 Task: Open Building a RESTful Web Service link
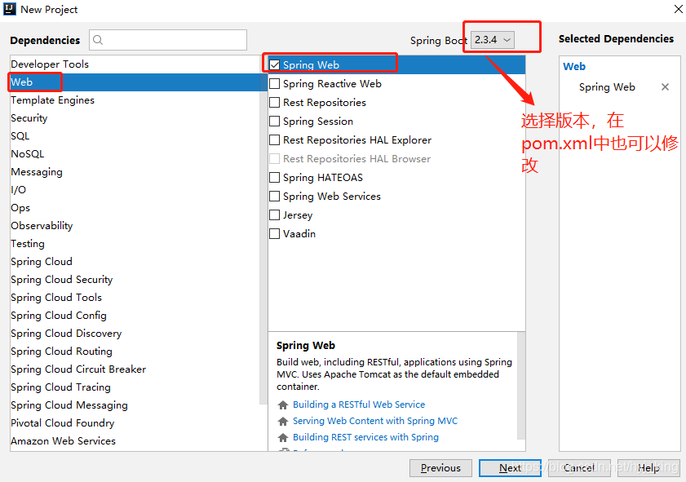(x=359, y=405)
